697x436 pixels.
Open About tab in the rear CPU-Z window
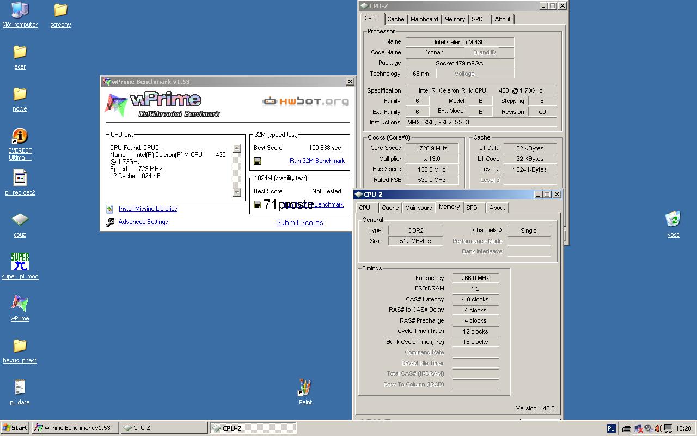[503, 19]
